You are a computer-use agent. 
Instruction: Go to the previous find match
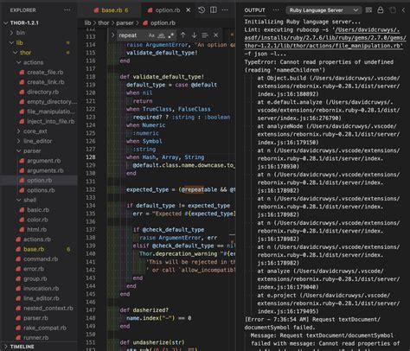click(x=183, y=35)
